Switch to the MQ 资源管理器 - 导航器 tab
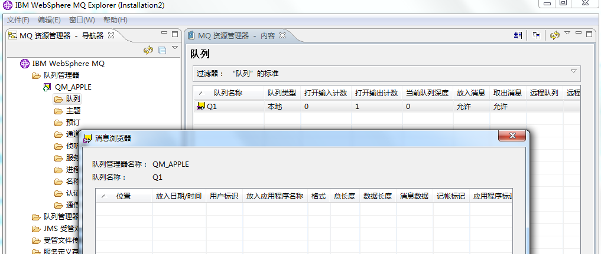 (61, 35)
